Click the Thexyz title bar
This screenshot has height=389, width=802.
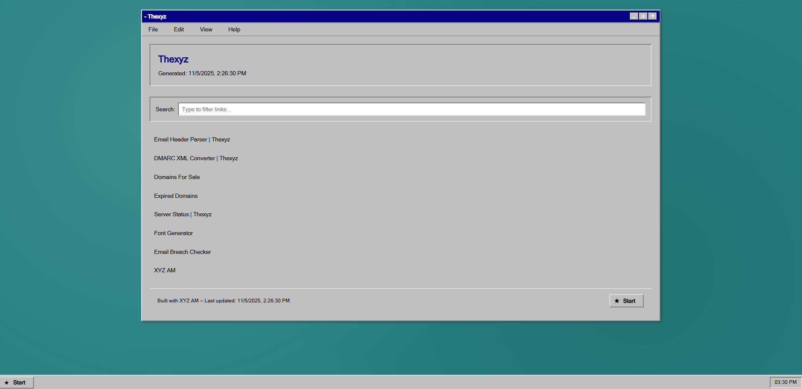pos(377,16)
